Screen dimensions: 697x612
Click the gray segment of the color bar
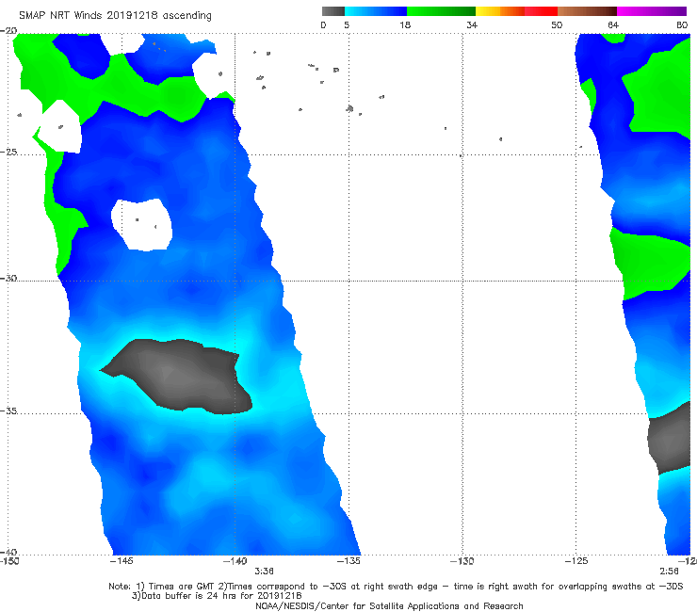pyautogui.click(x=333, y=11)
